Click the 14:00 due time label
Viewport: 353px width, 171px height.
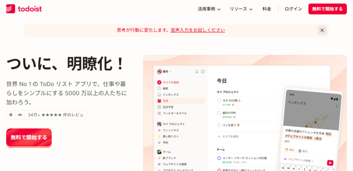pyautogui.click(x=227, y=162)
